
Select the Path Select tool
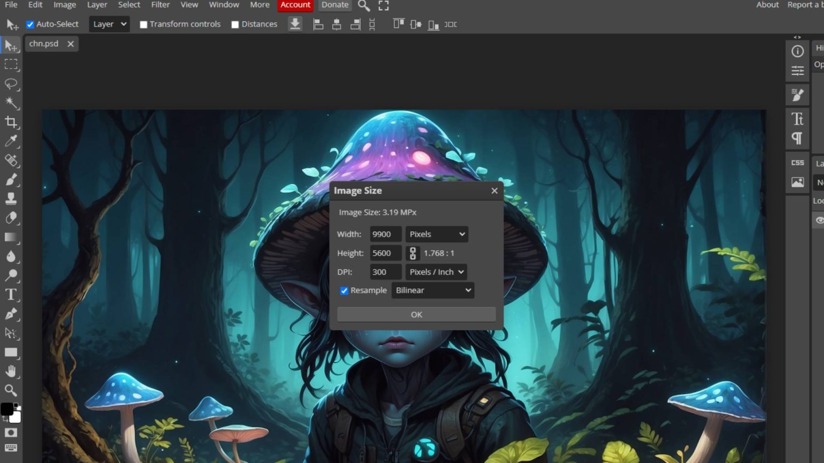point(11,333)
